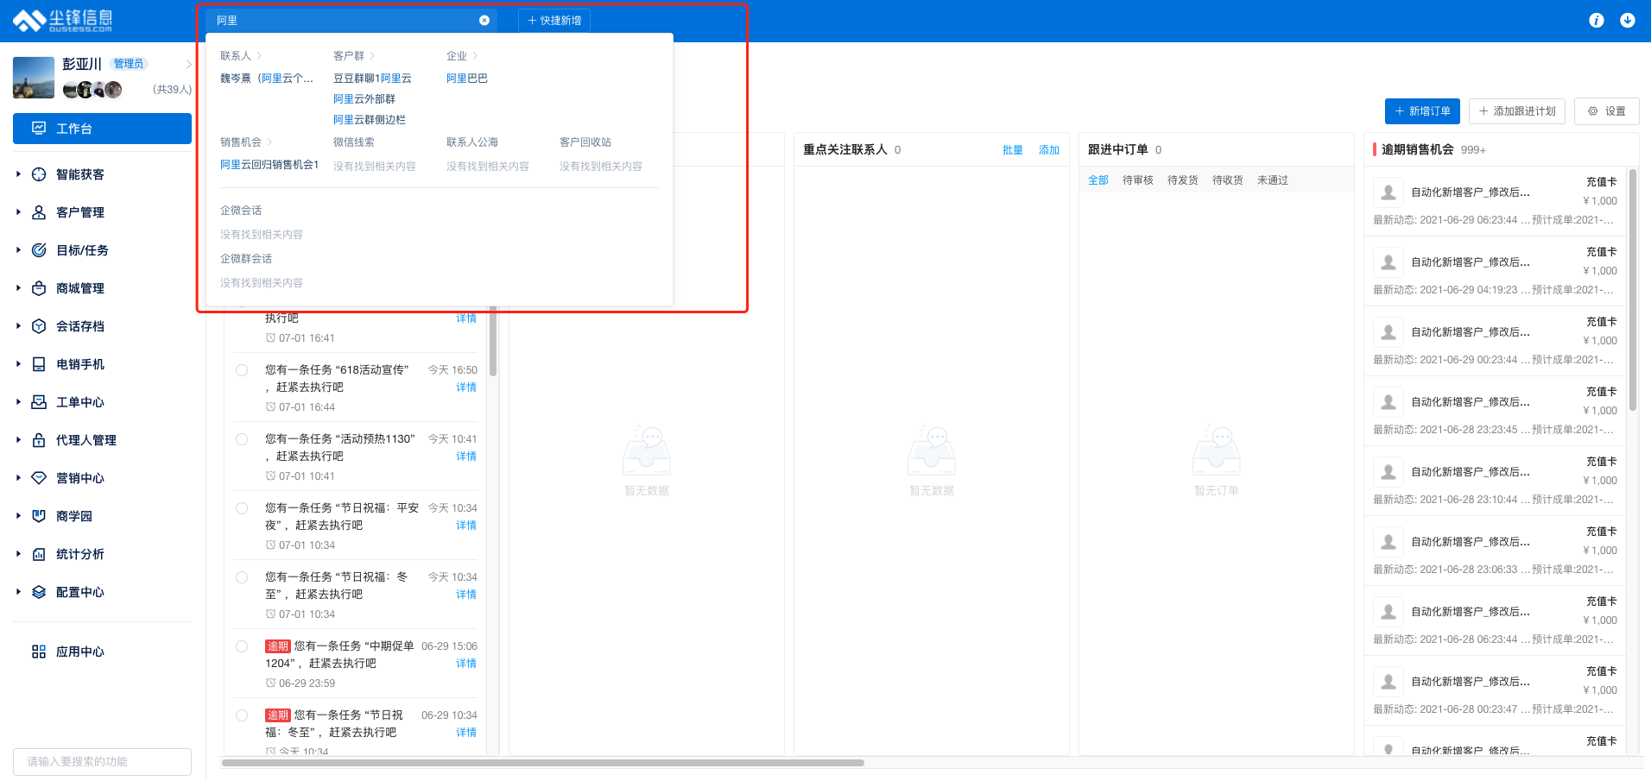
Task: Open the 阿里云外部群 search result
Action: 364,99
